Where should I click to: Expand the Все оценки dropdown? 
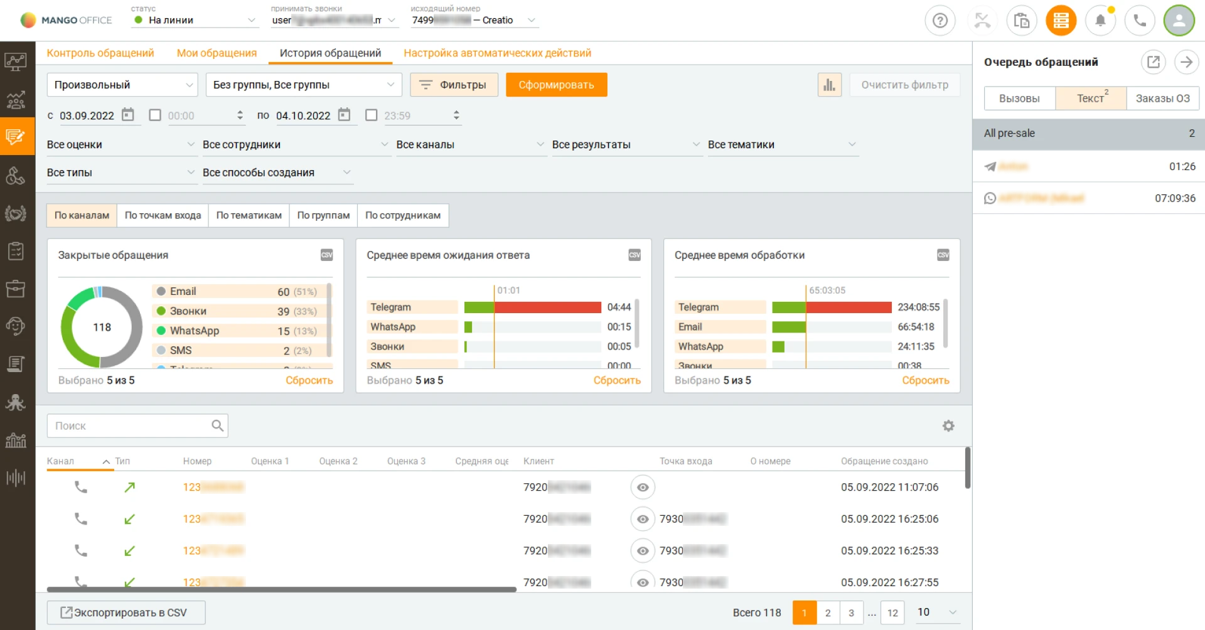click(x=122, y=145)
